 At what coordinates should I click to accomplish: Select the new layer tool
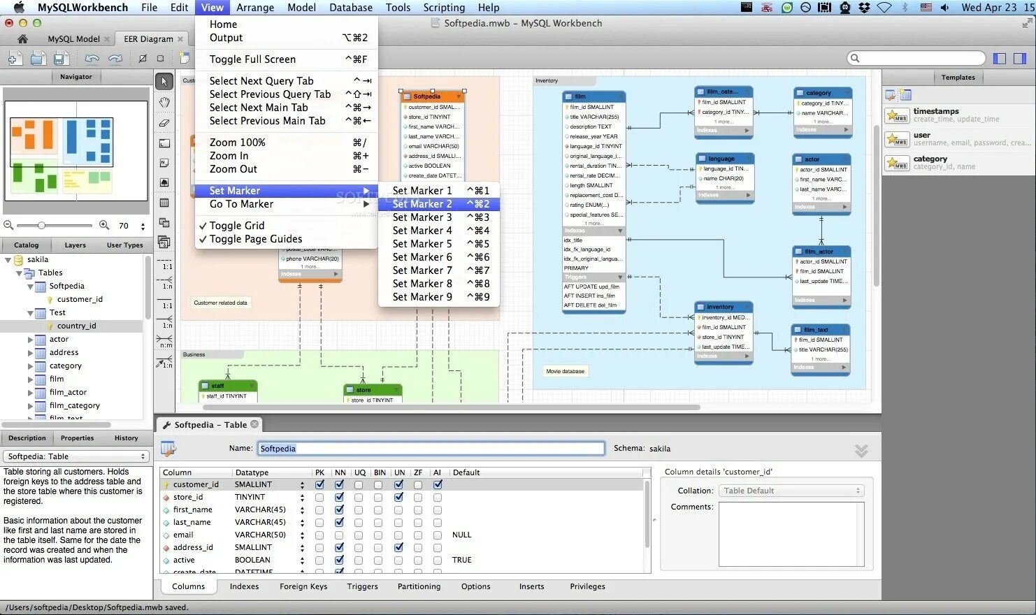point(164,143)
